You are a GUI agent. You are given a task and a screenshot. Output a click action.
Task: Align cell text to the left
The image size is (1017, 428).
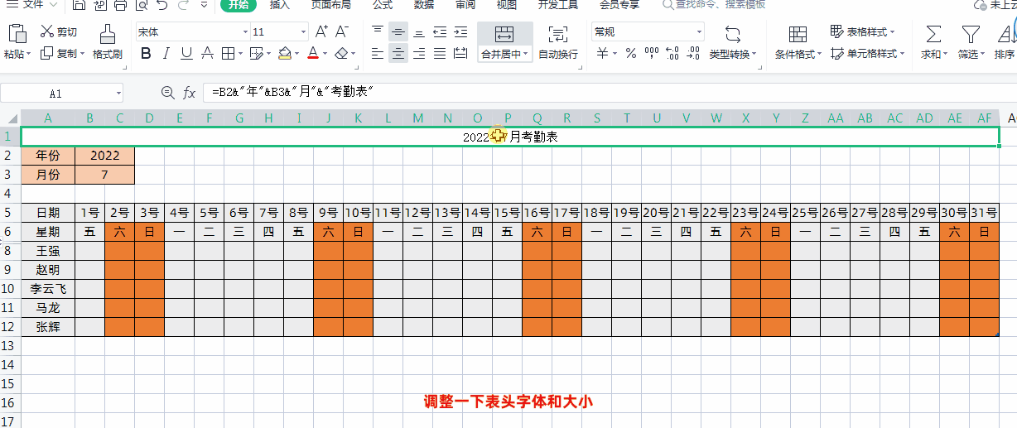point(378,54)
